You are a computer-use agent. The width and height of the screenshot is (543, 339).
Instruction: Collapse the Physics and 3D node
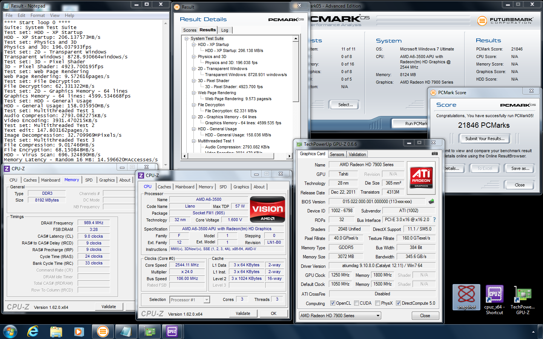click(193, 56)
